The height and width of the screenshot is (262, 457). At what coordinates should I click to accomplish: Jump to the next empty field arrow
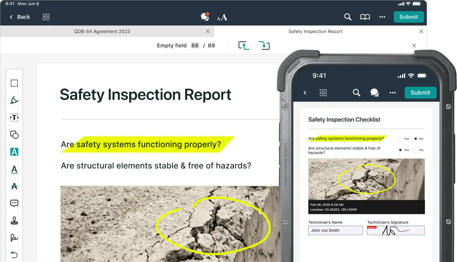click(264, 45)
